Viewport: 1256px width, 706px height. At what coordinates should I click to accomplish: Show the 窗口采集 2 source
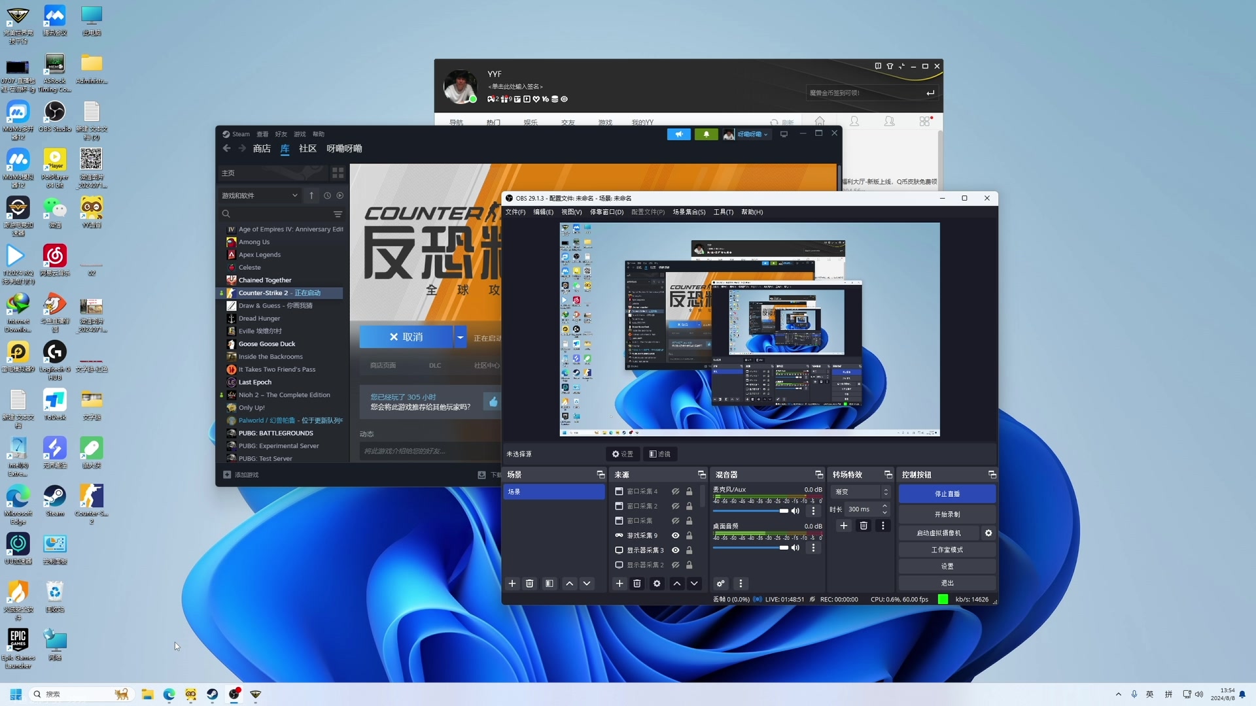coord(676,507)
